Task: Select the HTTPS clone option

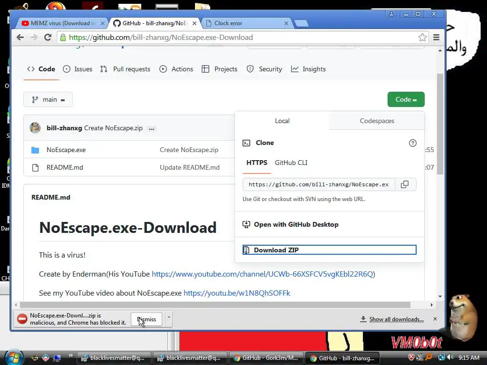Action: coord(256,163)
